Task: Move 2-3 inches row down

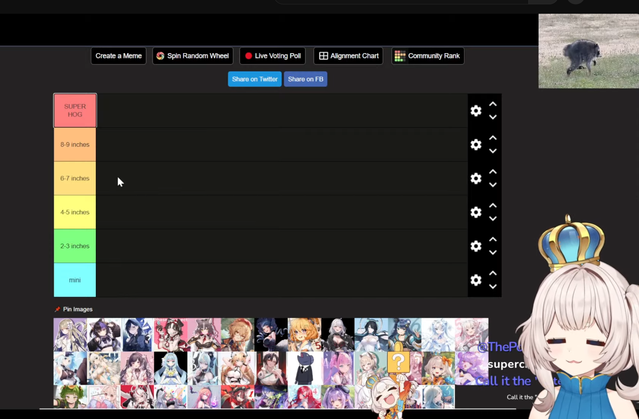Action: [x=493, y=252]
